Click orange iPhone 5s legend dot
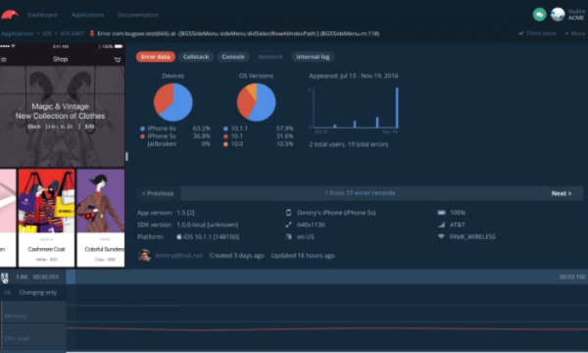588x353 pixels. point(142,136)
